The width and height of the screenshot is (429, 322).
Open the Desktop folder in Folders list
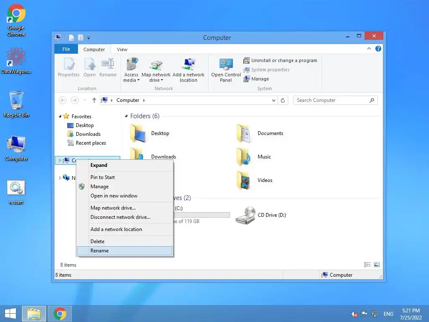150,133
